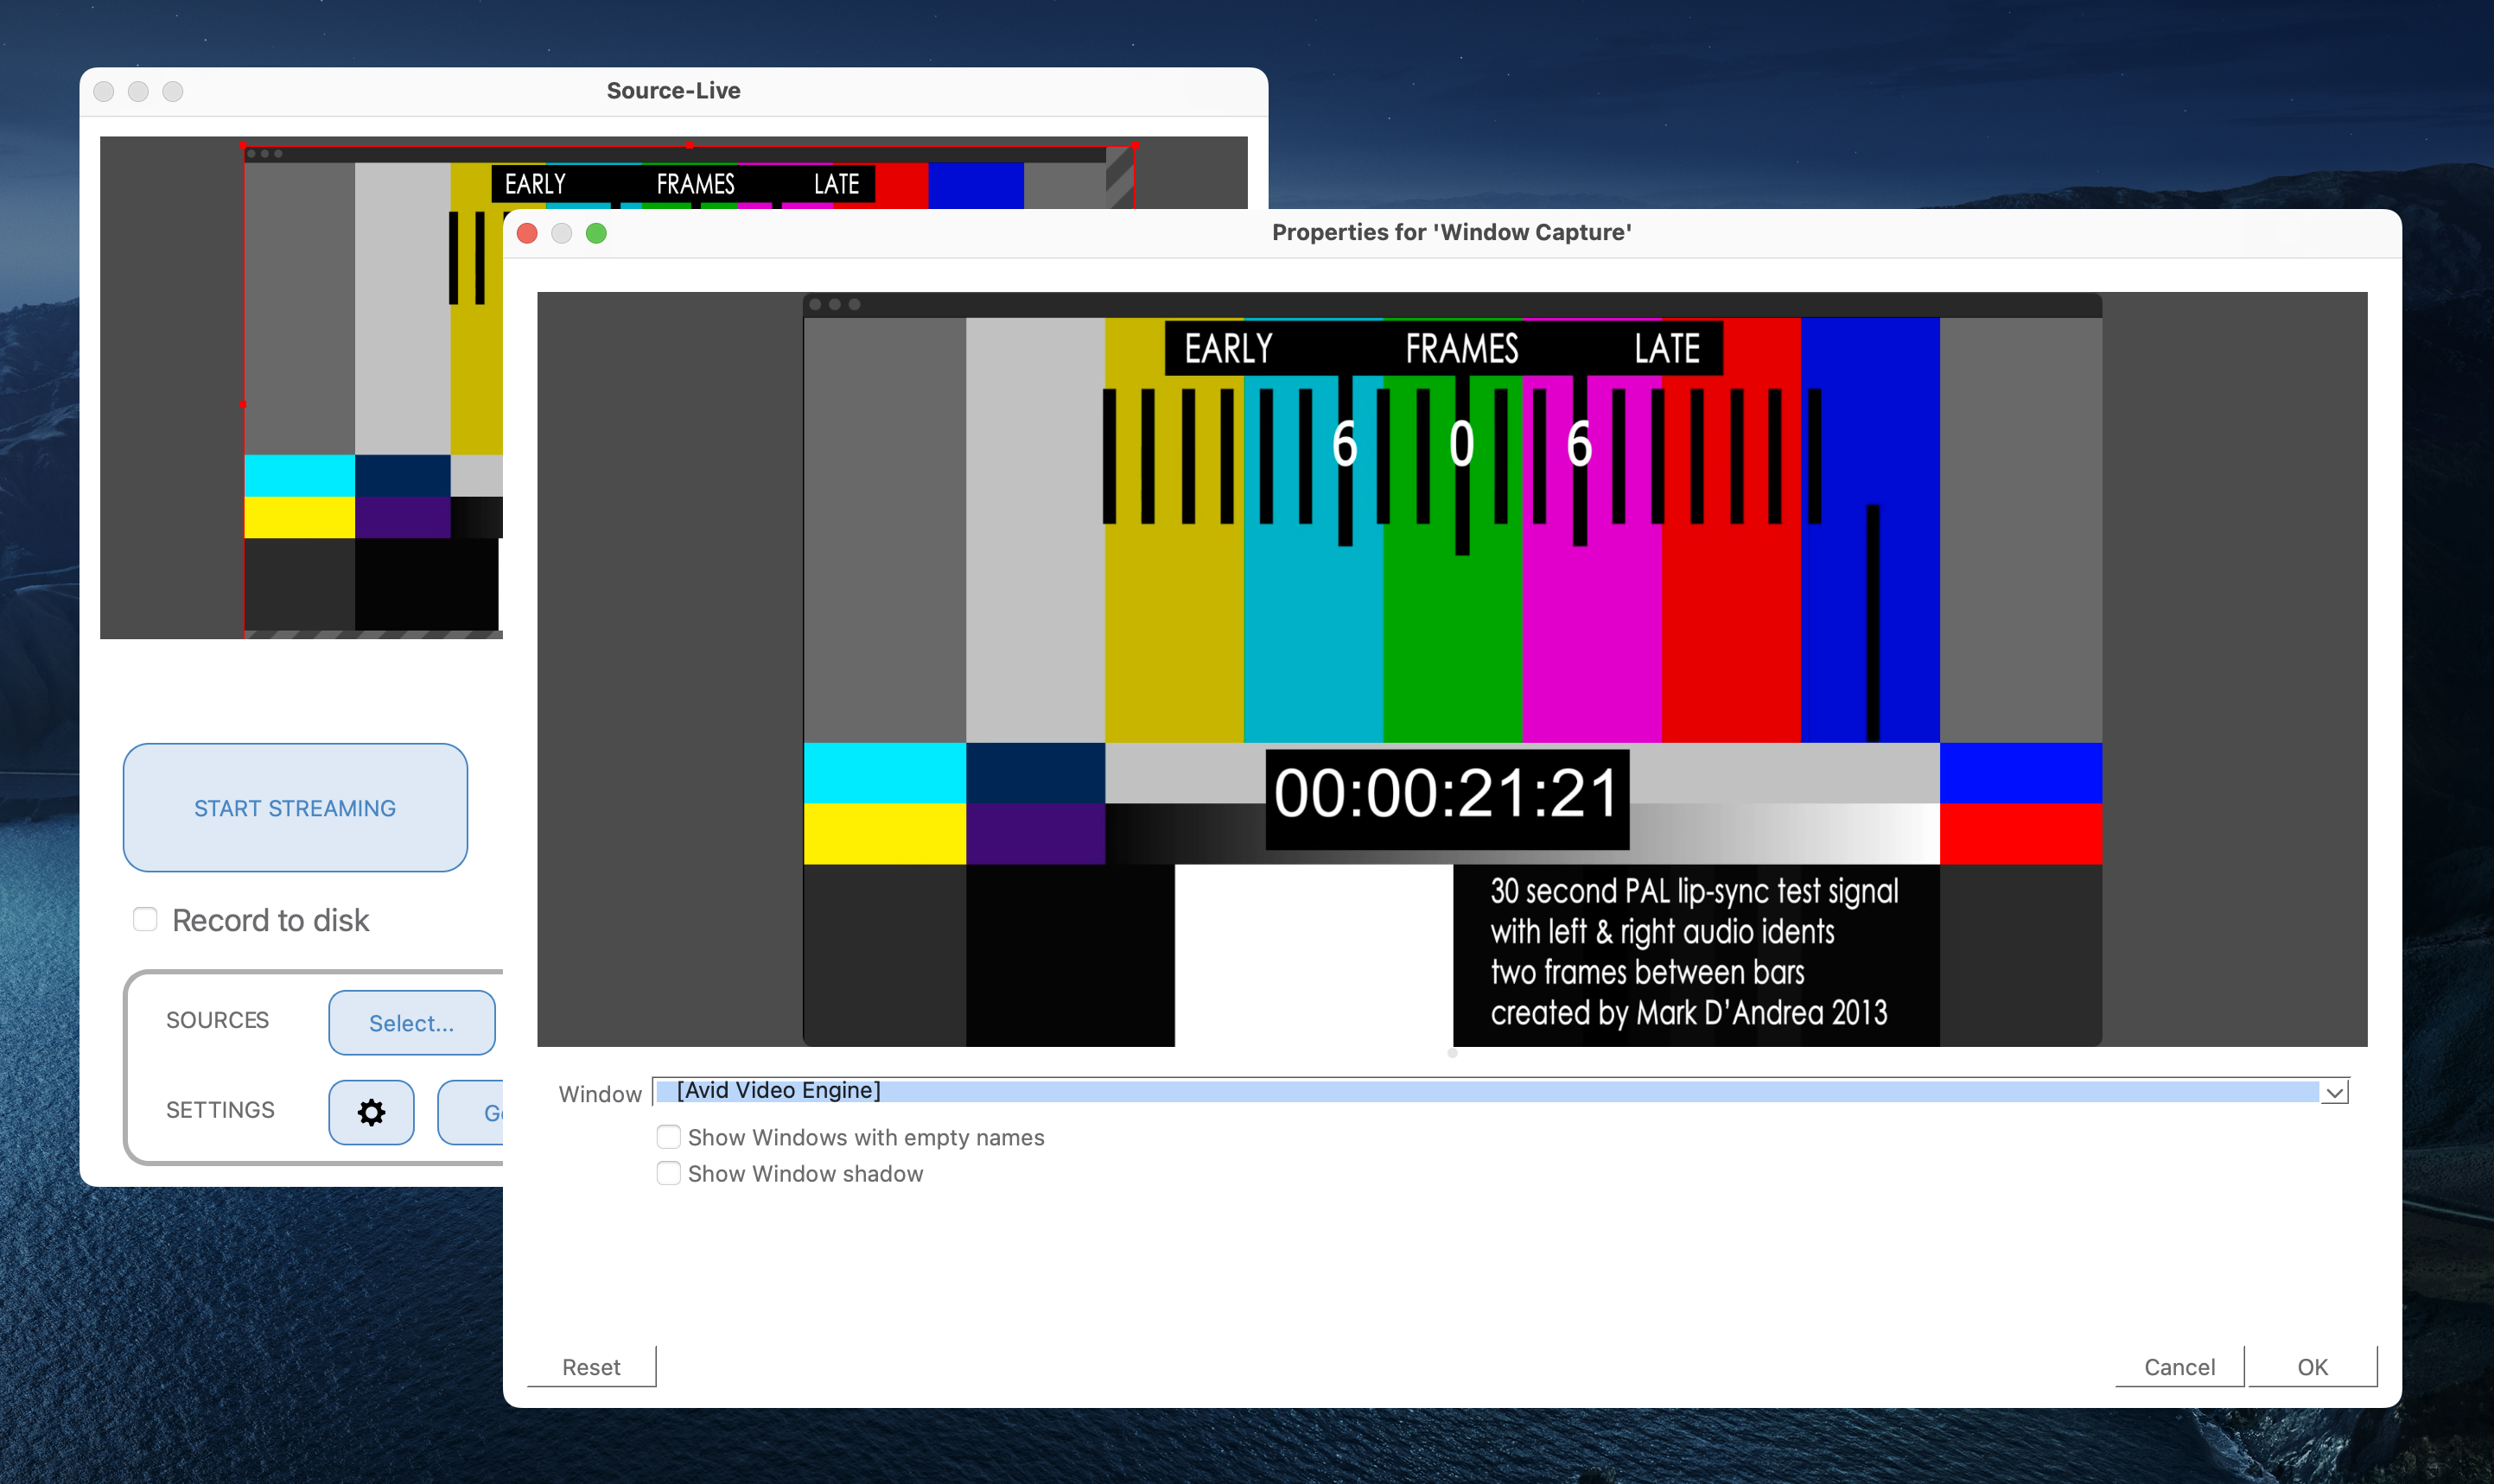
Task: Click Reset in properties dialog
Action: tap(591, 1366)
